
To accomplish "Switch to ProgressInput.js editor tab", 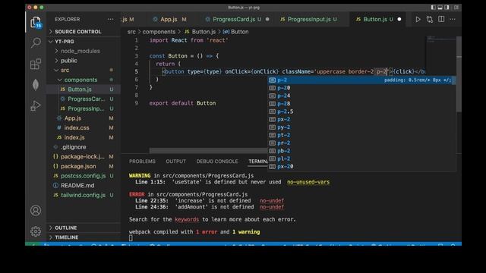I will coord(312,19).
